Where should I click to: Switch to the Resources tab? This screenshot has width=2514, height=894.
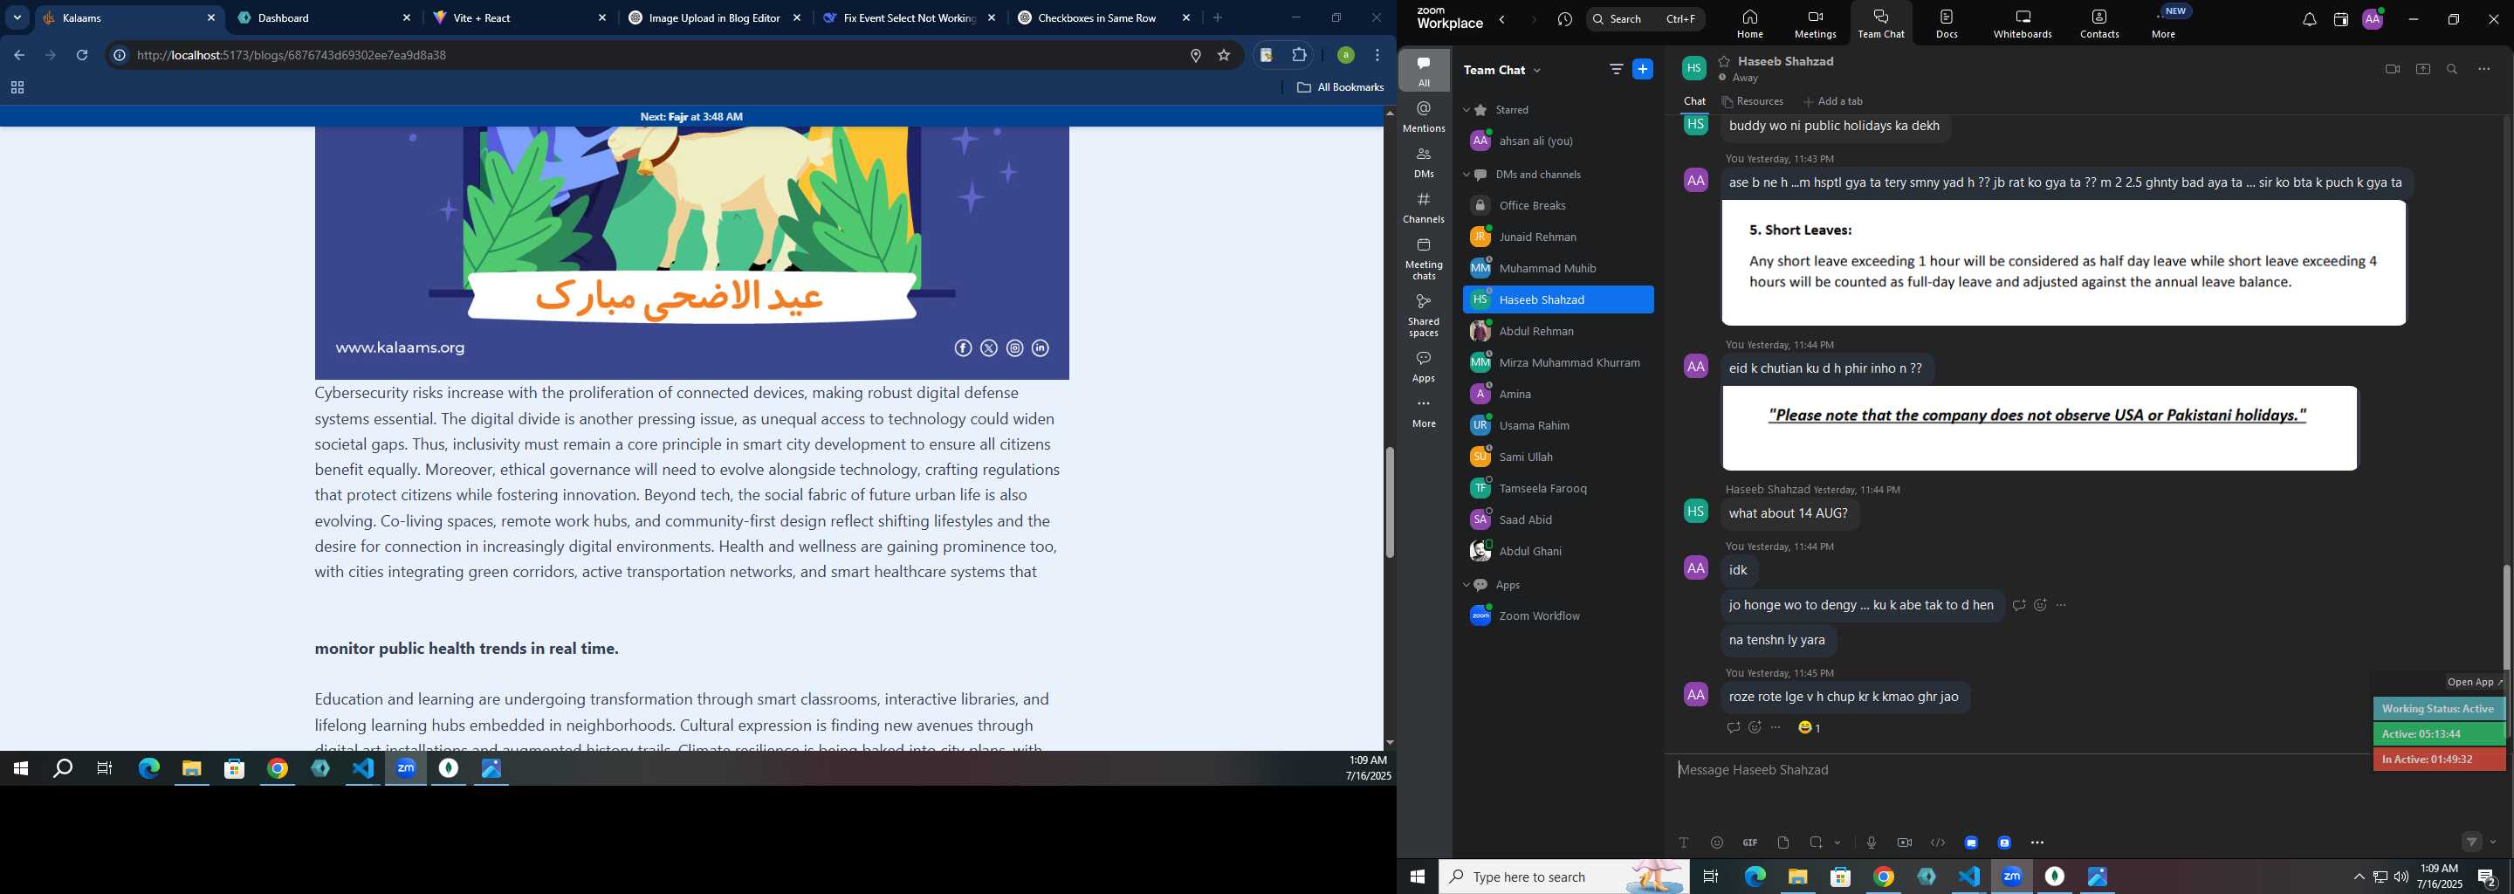click(x=1753, y=101)
